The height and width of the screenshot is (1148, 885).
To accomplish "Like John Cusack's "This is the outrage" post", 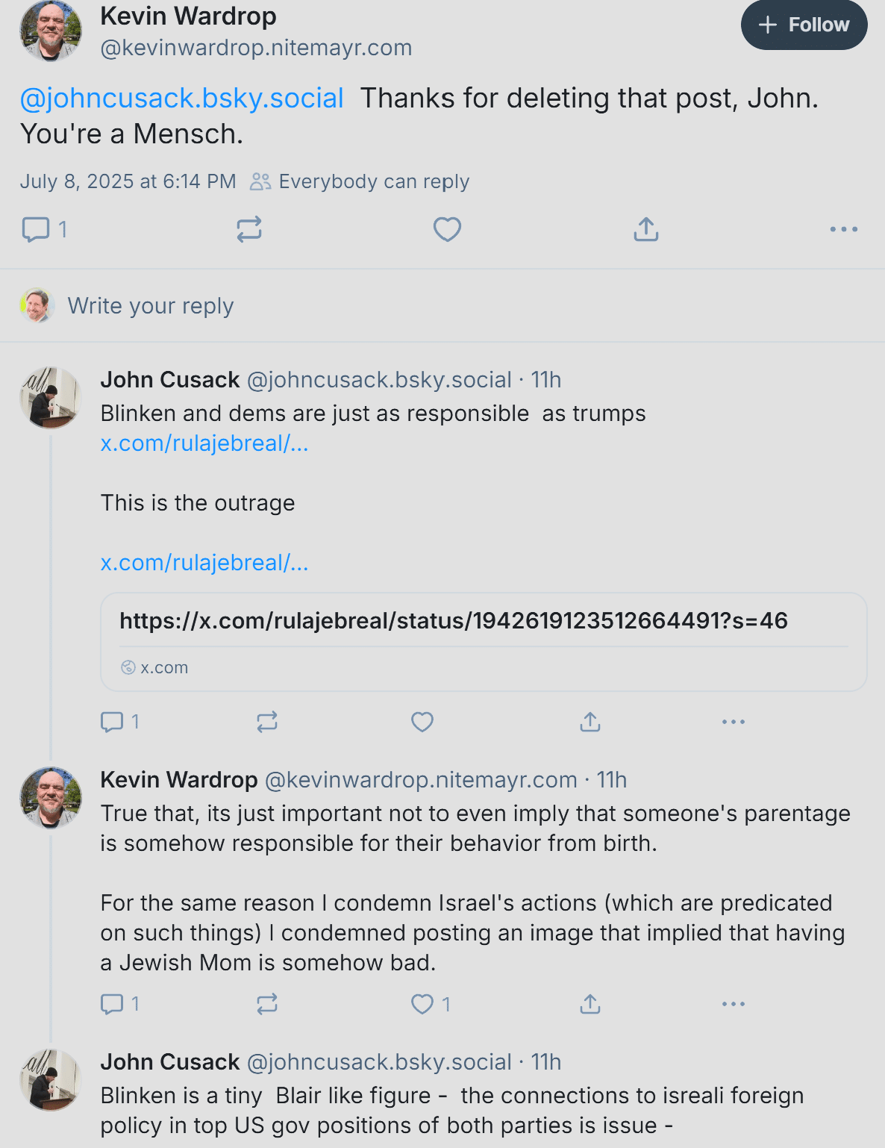I will click(422, 722).
